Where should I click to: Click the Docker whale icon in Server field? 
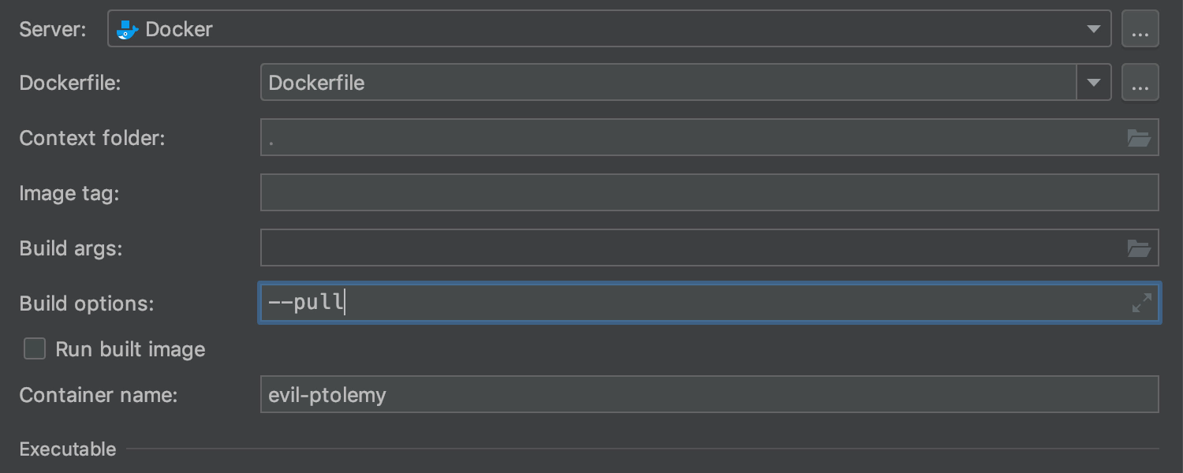pyautogui.click(x=127, y=30)
